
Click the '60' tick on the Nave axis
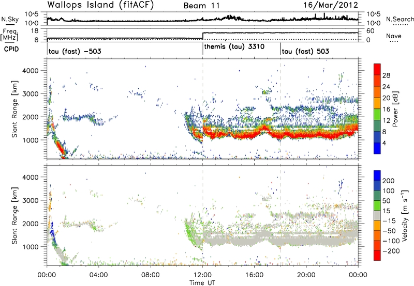click(x=371, y=31)
